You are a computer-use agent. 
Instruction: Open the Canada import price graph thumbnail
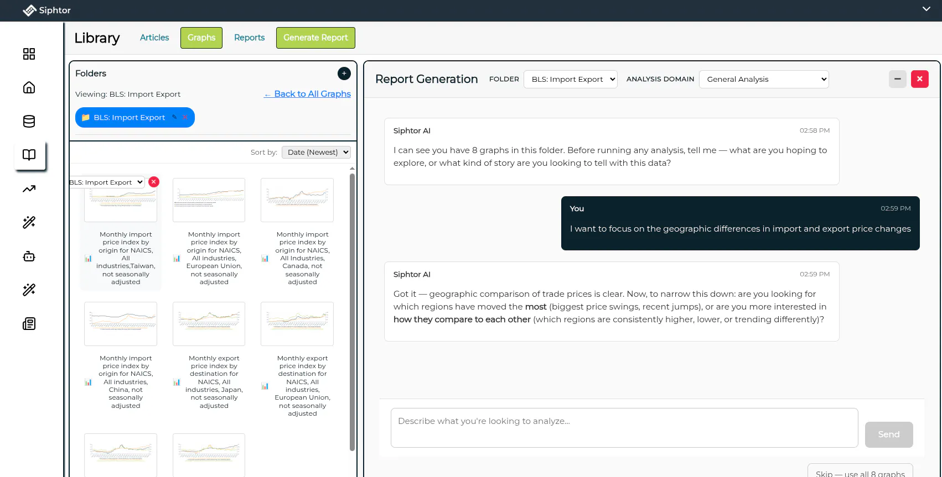coord(297,200)
